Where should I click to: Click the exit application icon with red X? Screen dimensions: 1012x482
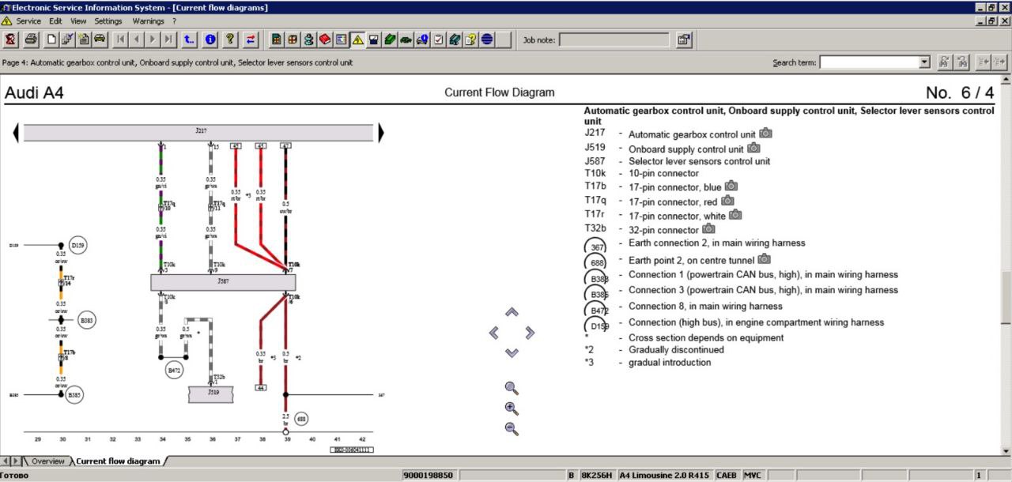point(10,39)
